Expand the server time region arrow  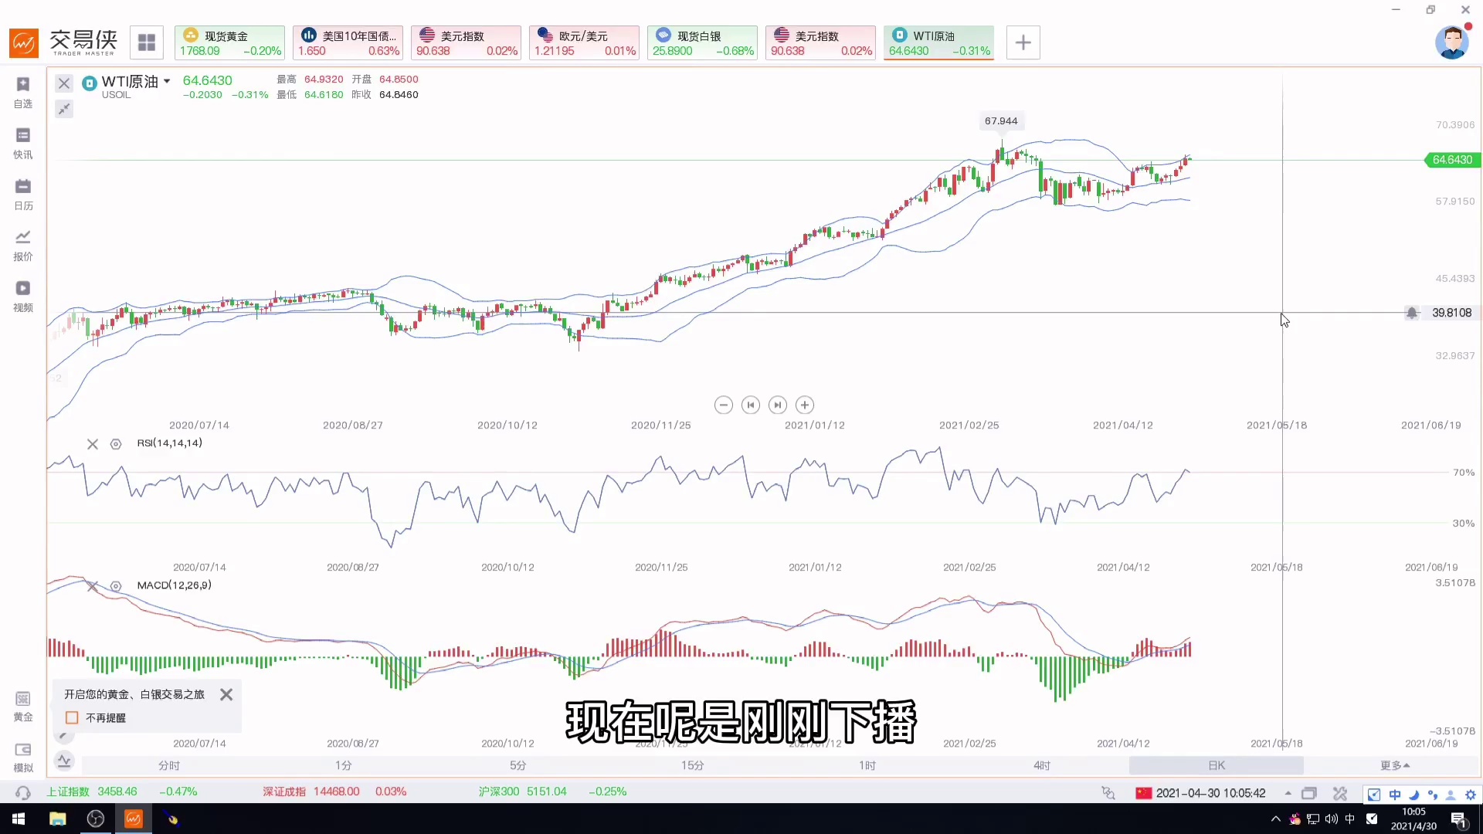[1288, 793]
